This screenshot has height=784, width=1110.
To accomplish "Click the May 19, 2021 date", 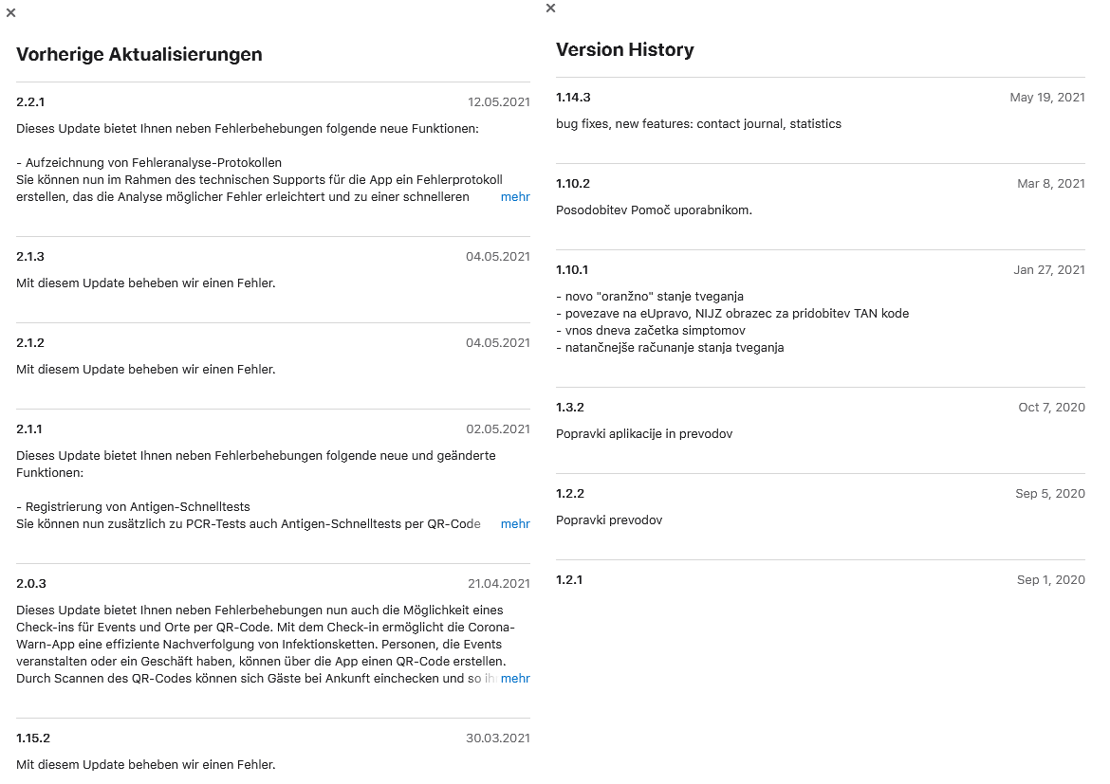I will tap(1046, 98).
